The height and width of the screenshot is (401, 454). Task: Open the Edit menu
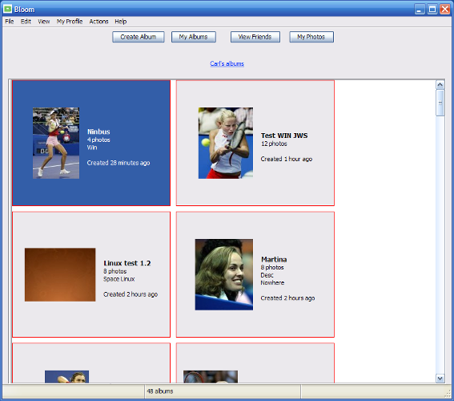pyautogui.click(x=26, y=22)
